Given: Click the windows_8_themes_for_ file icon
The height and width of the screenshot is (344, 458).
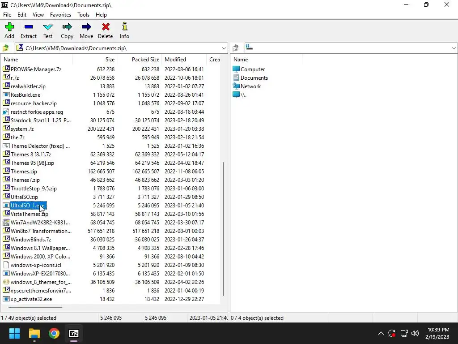Looking at the screenshot, I should (6, 282).
